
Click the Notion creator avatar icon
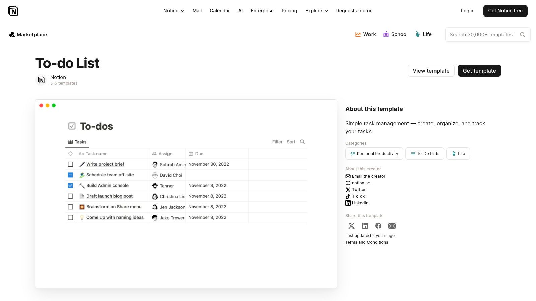(x=41, y=80)
